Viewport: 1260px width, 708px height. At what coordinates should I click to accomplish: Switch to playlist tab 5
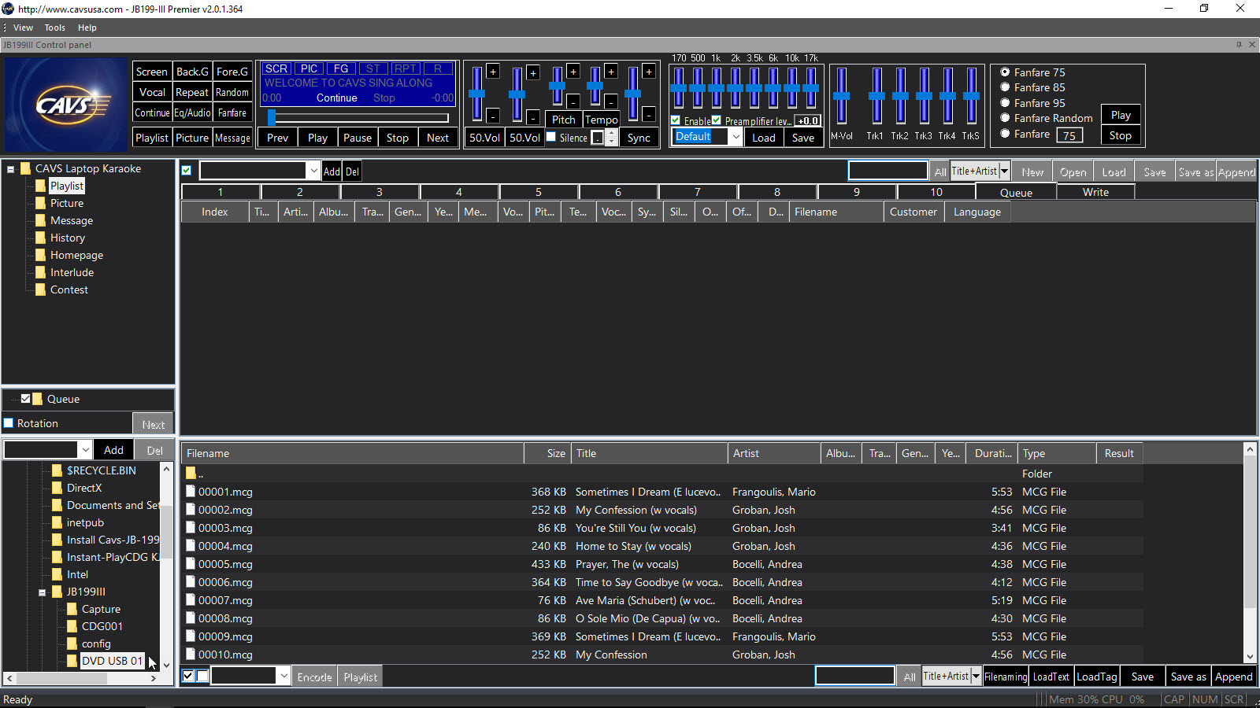tap(539, 192)
